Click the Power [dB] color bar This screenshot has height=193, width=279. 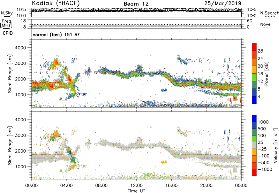[x=254, y=74]
